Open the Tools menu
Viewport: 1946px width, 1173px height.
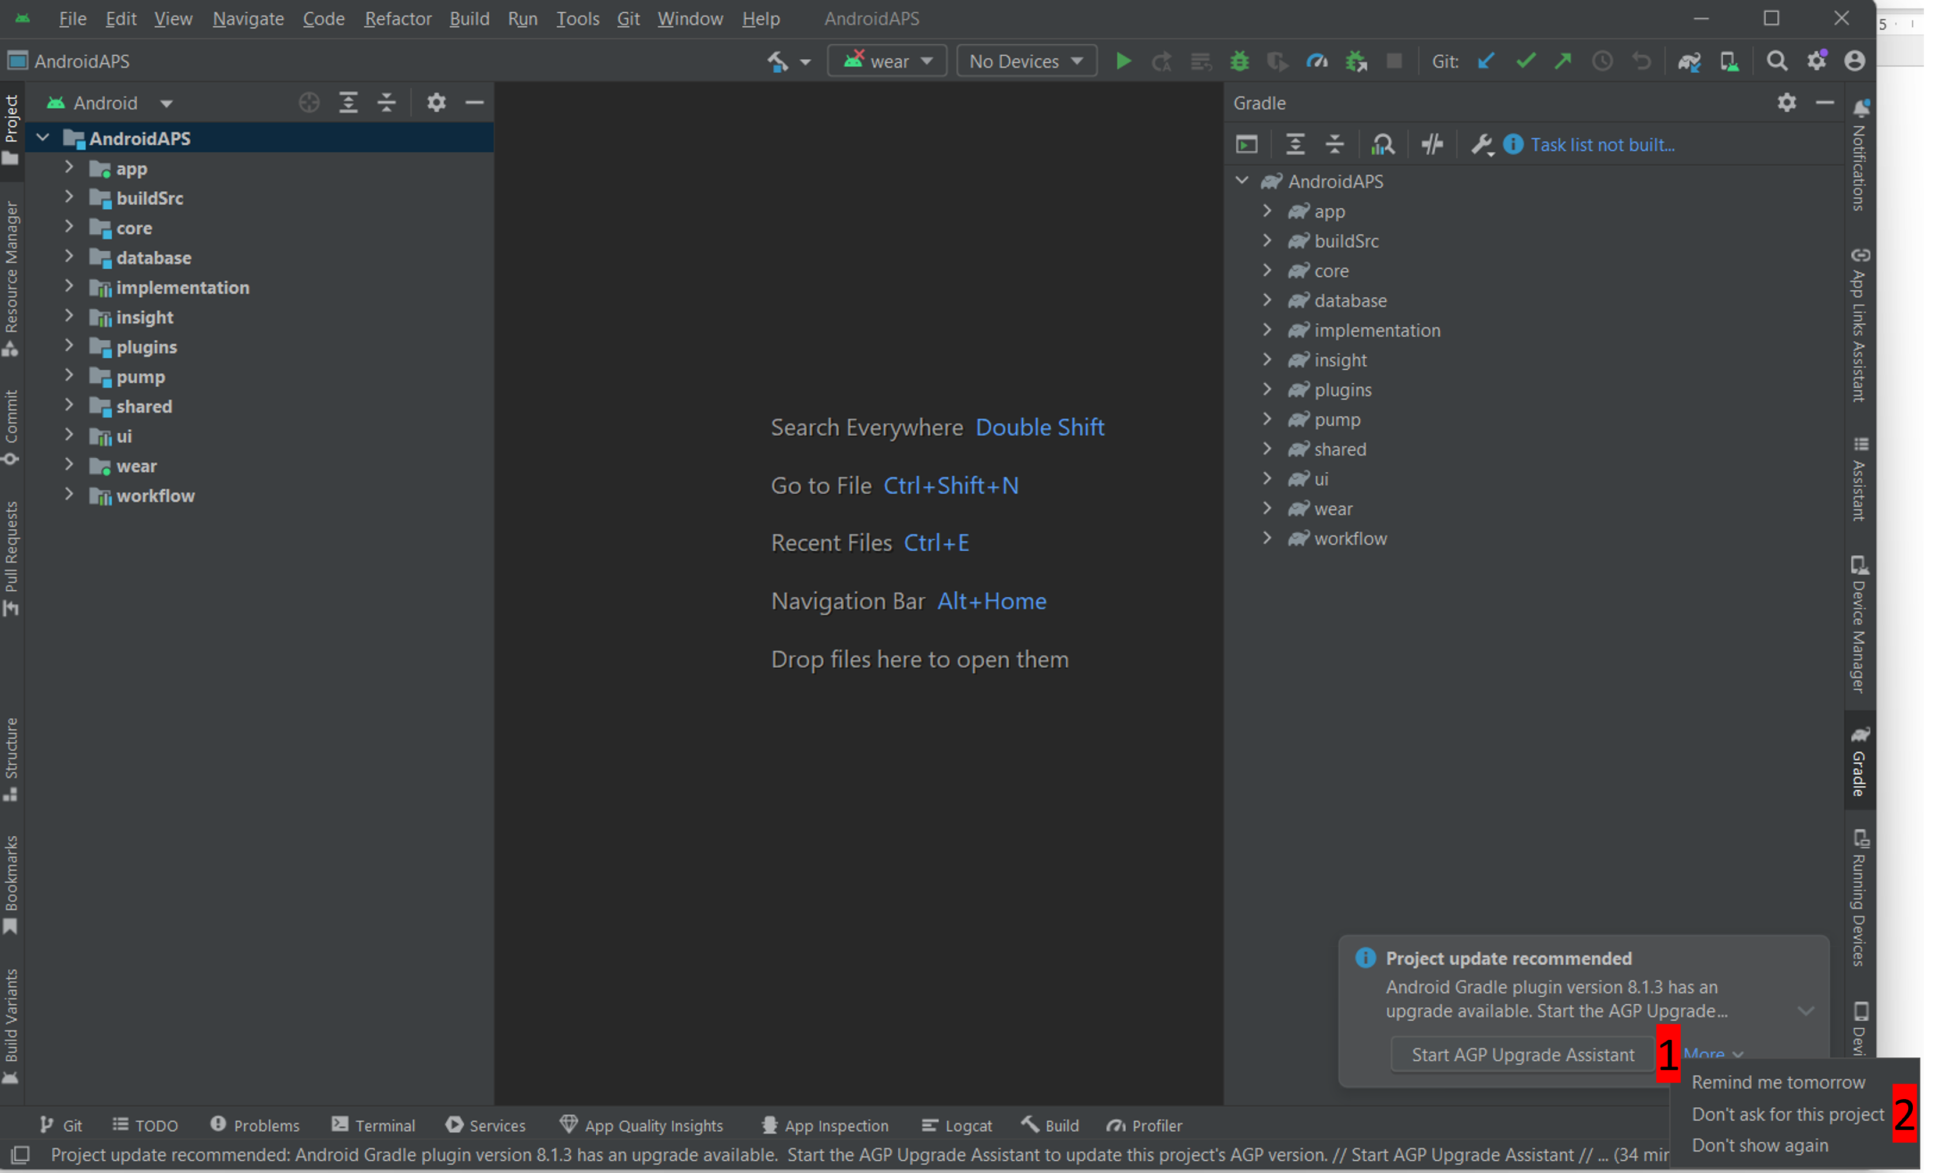(x=577, y=18)
